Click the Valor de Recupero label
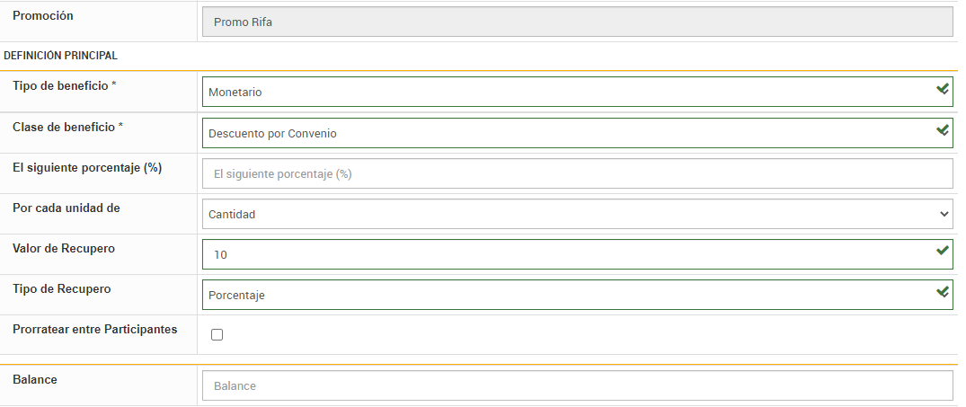 64,248
